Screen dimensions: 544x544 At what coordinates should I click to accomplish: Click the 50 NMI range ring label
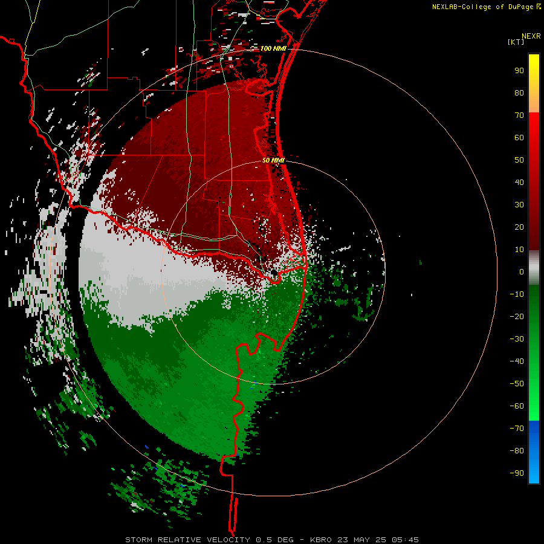click(x=273, y=160)
